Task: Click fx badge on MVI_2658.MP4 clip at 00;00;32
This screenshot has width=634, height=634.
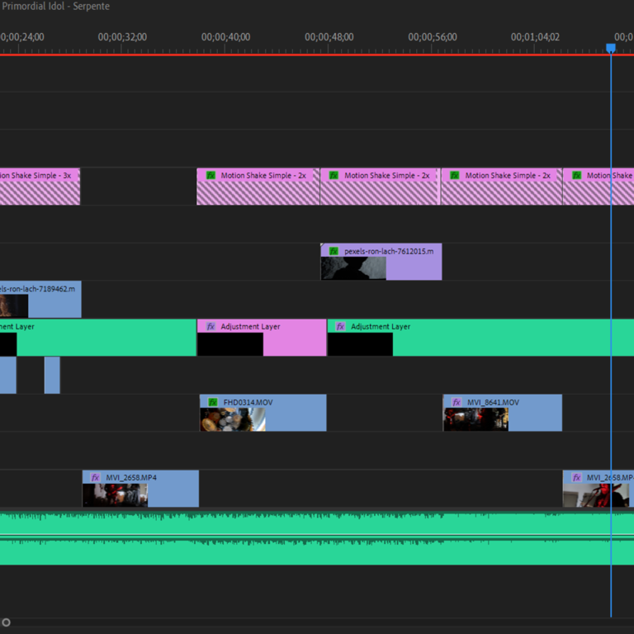Action: [x=95, y=477]
